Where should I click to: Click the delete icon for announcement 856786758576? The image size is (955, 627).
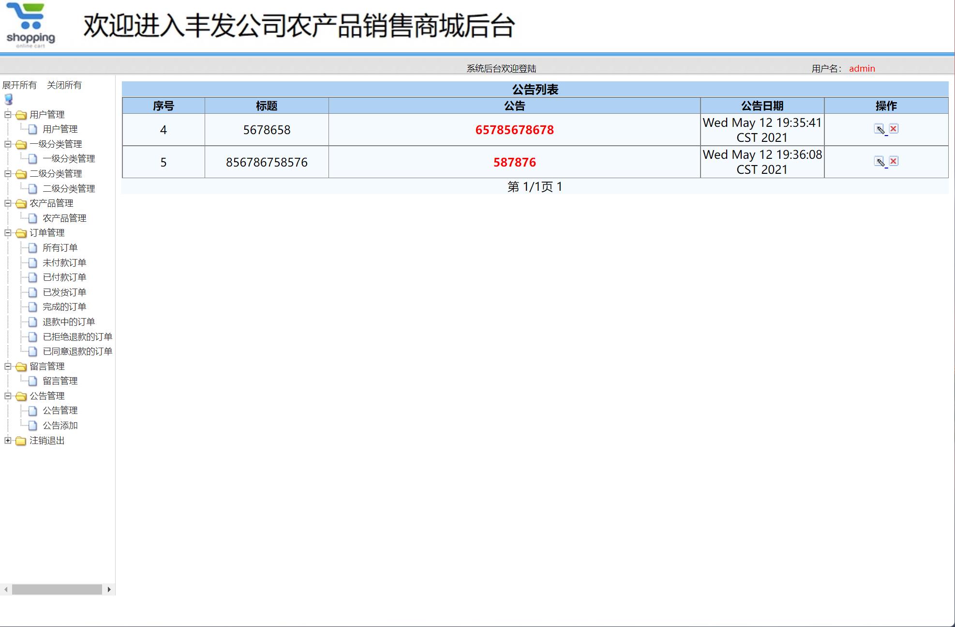point(893,161)
